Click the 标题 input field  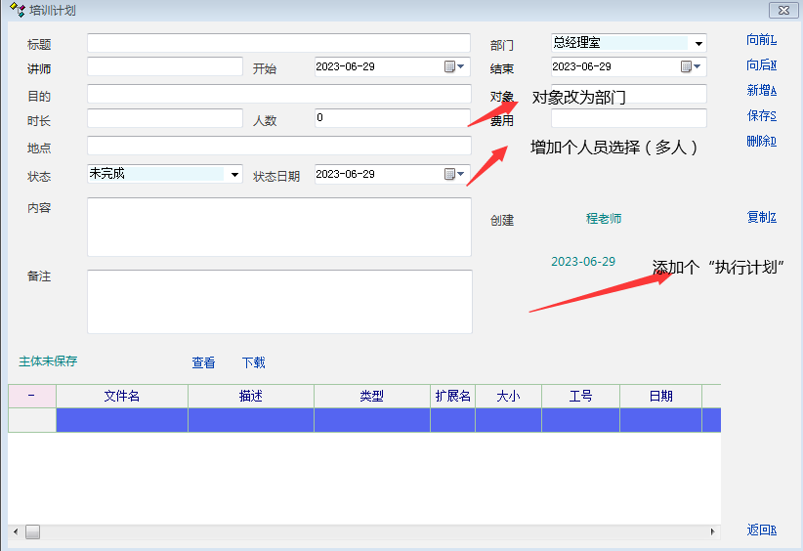278,44
